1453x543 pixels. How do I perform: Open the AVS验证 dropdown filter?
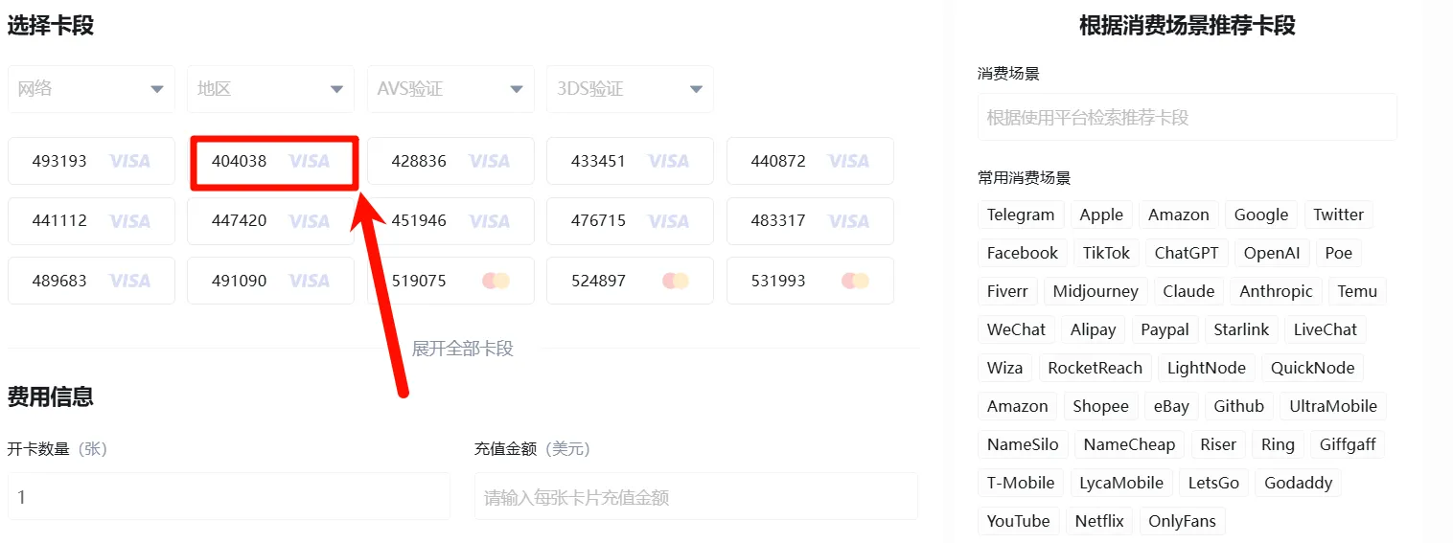[450, 89]
